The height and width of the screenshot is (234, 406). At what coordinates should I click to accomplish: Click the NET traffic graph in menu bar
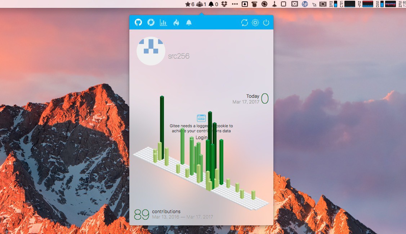pos(366,4)
